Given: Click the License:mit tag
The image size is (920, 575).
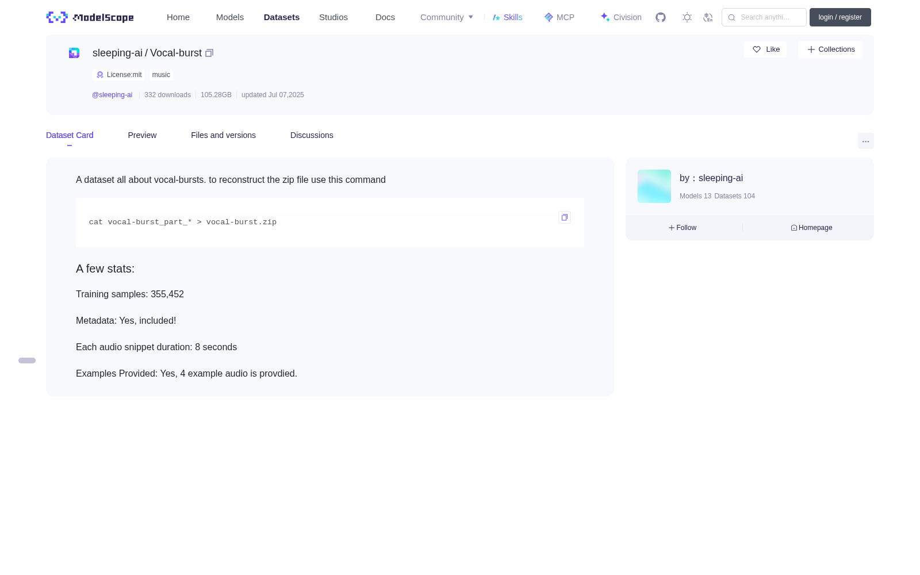Looking at the screenshot, I should click(x=119, y=75).
